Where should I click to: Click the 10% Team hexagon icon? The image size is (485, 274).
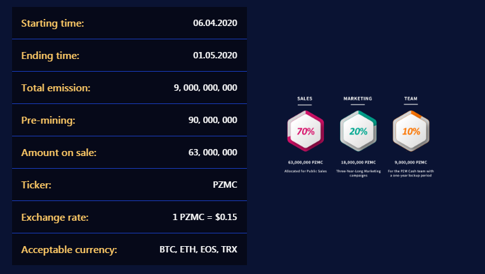click(411, 131)
